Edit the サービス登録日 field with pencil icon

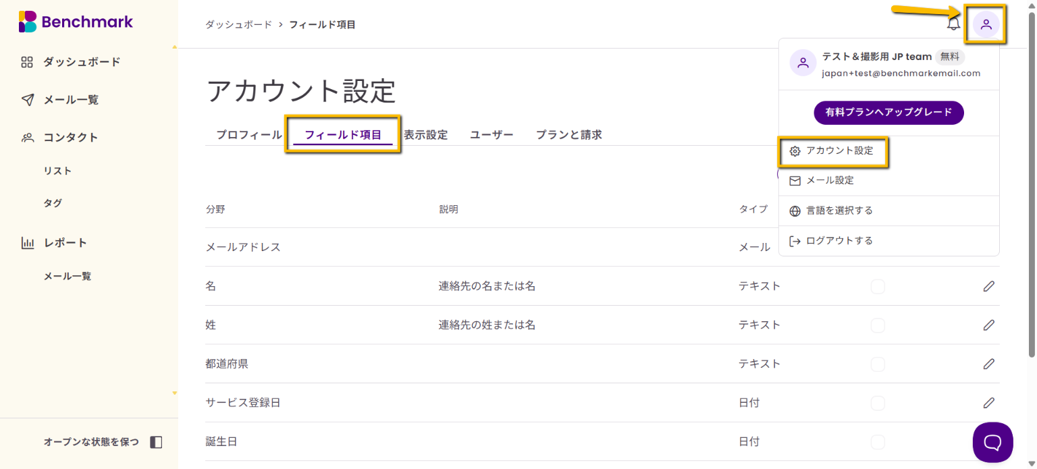[988, 403]
